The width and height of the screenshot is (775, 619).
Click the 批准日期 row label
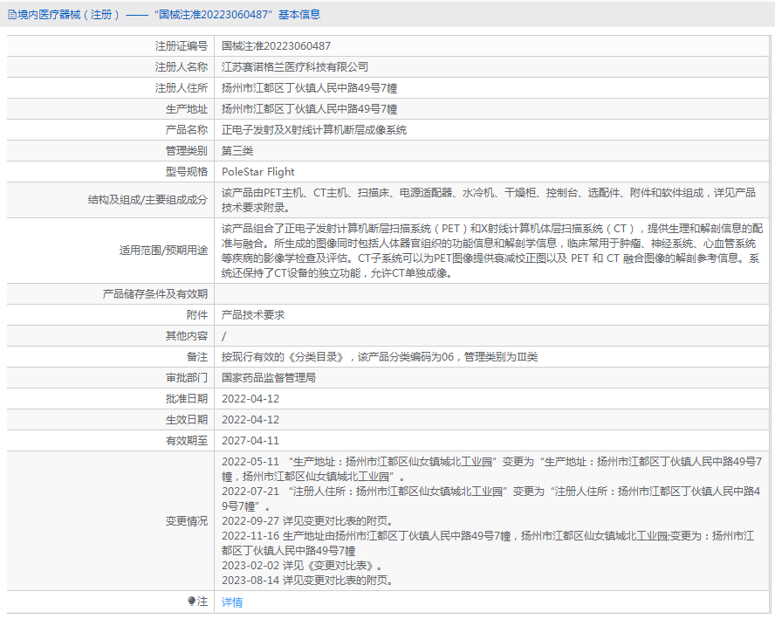(187, 399)
